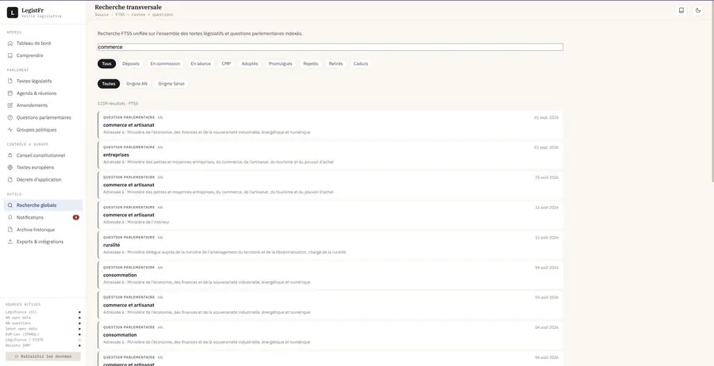Click the Amendements edit icon
Screen dimensions: 714x366
click(x=10, y=105)
